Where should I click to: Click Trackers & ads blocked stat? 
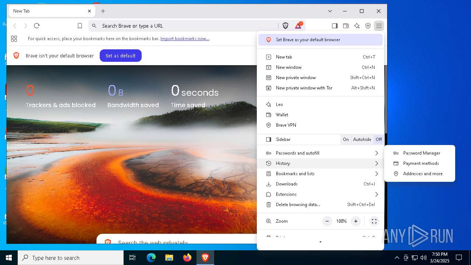point(61,96)
